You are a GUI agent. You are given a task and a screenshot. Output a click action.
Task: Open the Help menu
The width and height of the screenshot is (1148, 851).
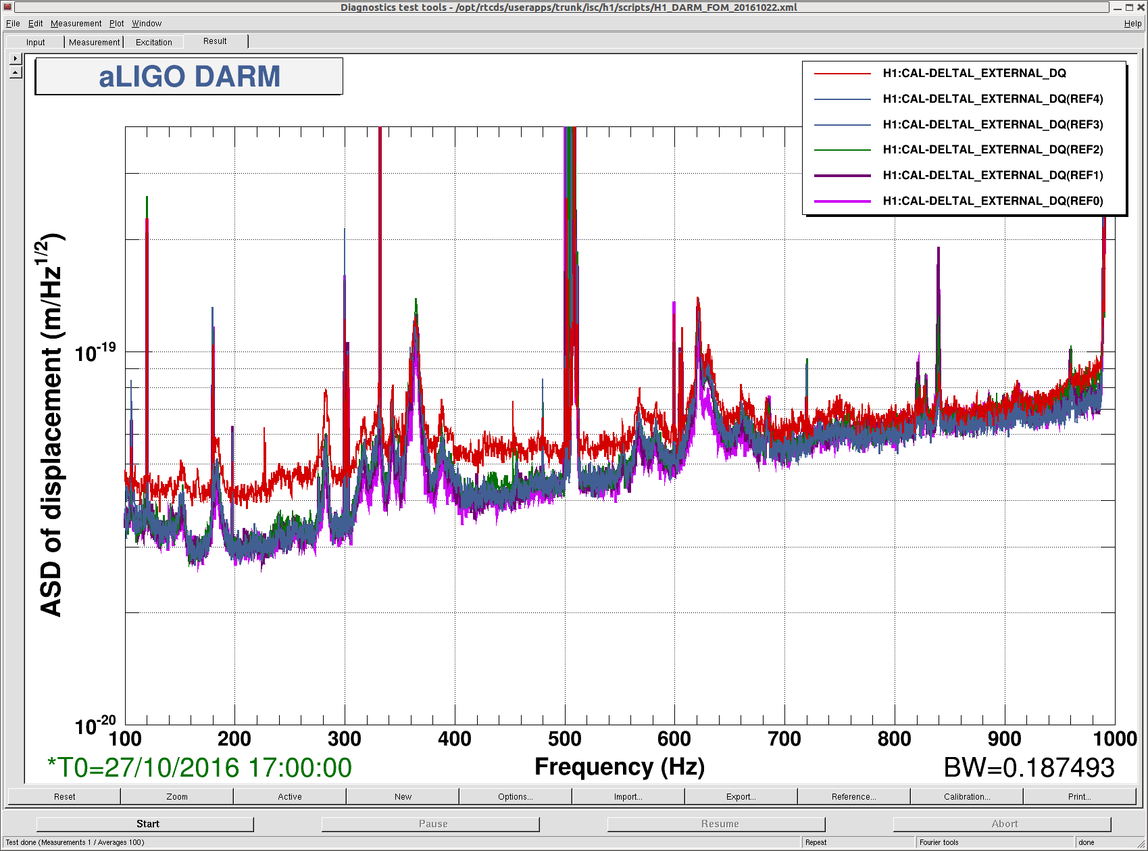coord(1132,24)
